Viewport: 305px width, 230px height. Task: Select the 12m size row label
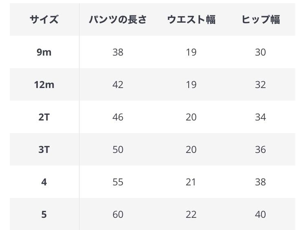coord(44,85)
